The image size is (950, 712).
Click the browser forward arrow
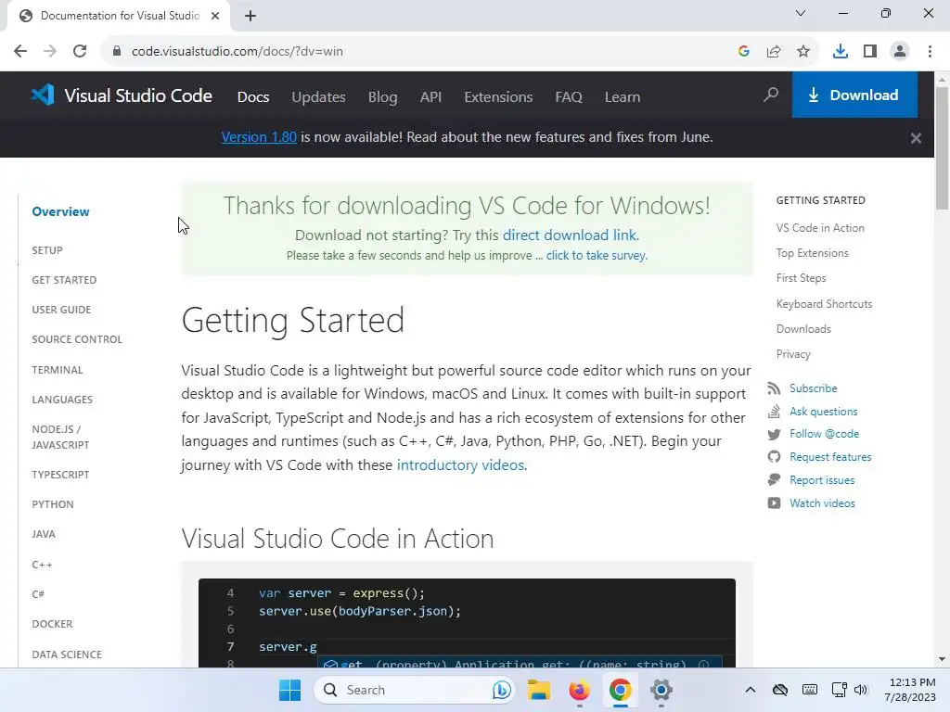point(50,52)
